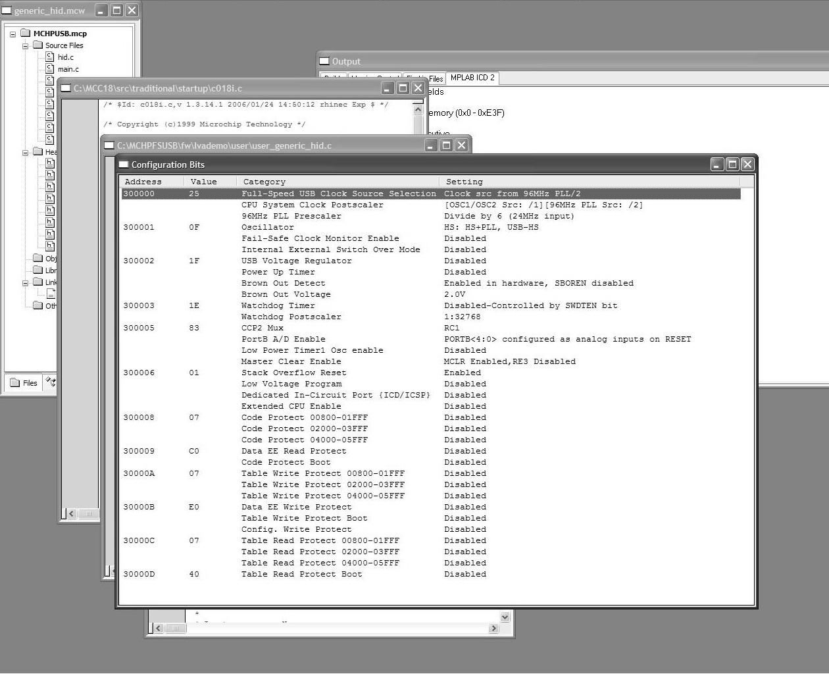Select the MPLAB ICD 2 output tab

coord(472,78)
